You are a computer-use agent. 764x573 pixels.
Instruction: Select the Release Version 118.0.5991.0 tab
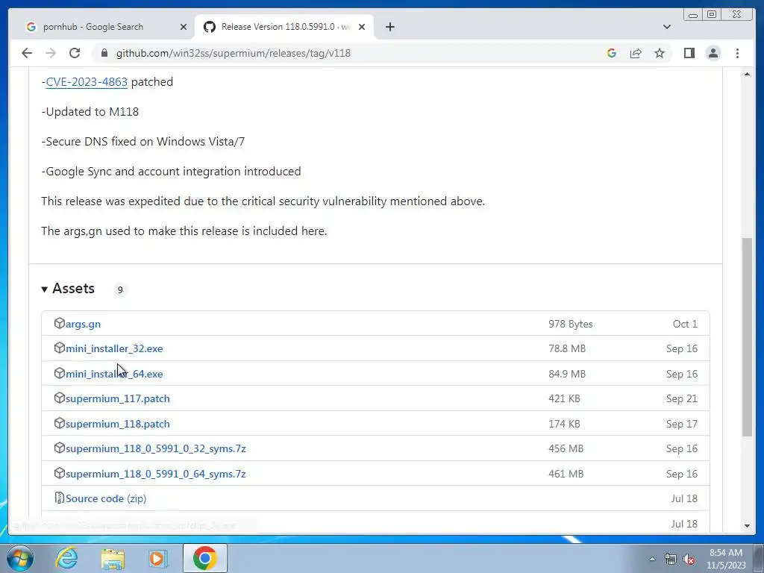(x=284, y=27)
